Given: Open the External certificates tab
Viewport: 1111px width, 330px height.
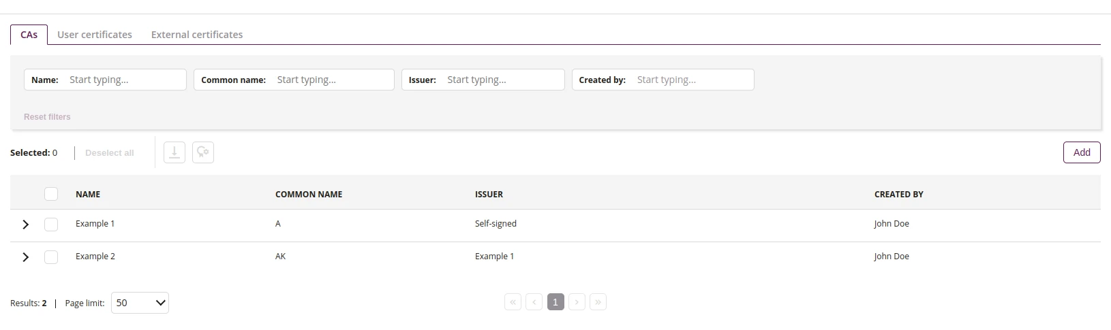Looking at the screenshot, I should pyautogui.click(x=197, y=35).
